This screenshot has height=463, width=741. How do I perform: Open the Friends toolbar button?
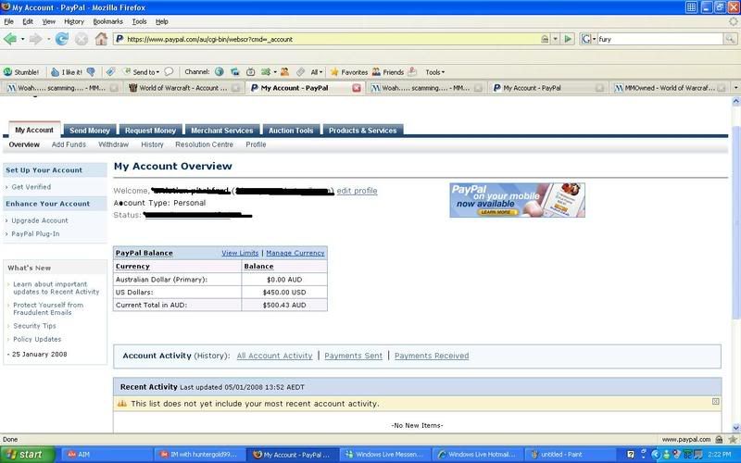pyautogui.click(x=387, y=72)
